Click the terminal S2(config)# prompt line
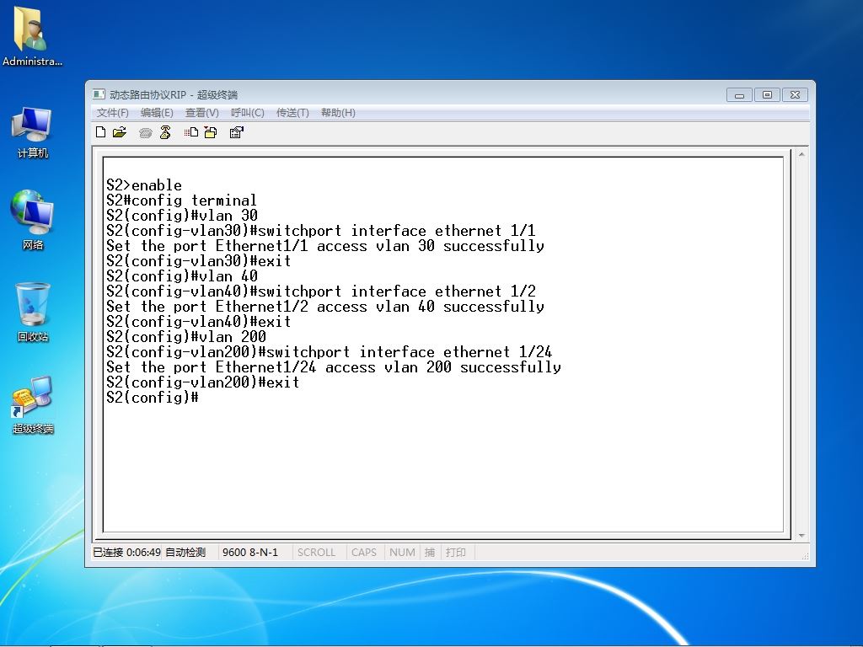The image size is (863, 647). pos(153,398)
